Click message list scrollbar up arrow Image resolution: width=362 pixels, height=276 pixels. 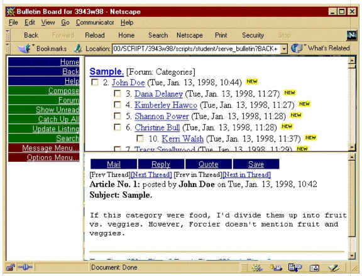[x=352, y=60]
